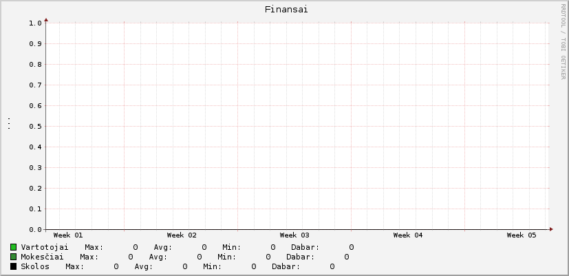Click the red arrow ending the X axis
This screenshot has height=276, width=569.
(x=551, y=229)
